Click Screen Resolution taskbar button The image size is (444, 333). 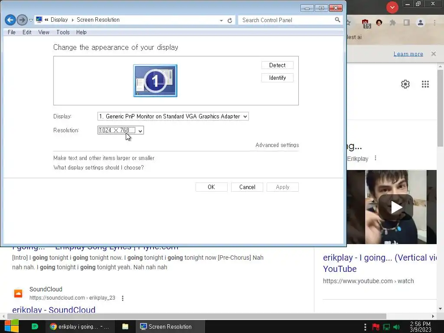(170, 326)
